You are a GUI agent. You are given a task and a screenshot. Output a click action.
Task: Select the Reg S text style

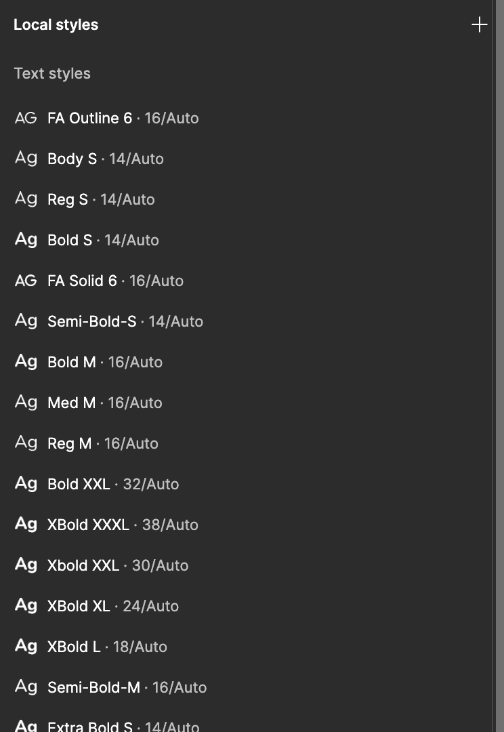click(101, 199)
